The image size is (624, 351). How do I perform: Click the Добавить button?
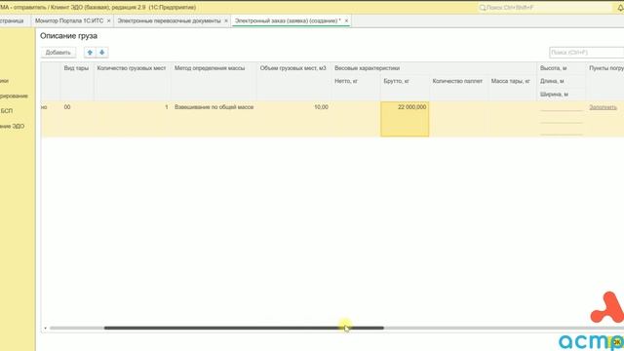click(x=58, y=53)
